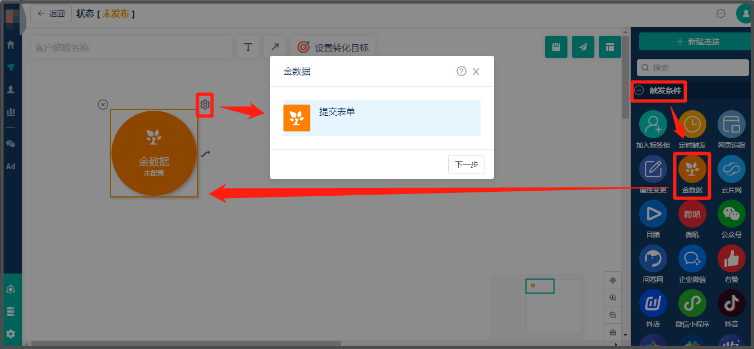Focus the 客户旅程名称 input field
Screen dimensions: 754x349
131,48
